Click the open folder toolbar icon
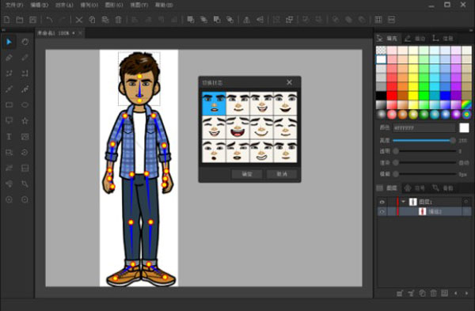The image size is (475, 311). point(20,20)
